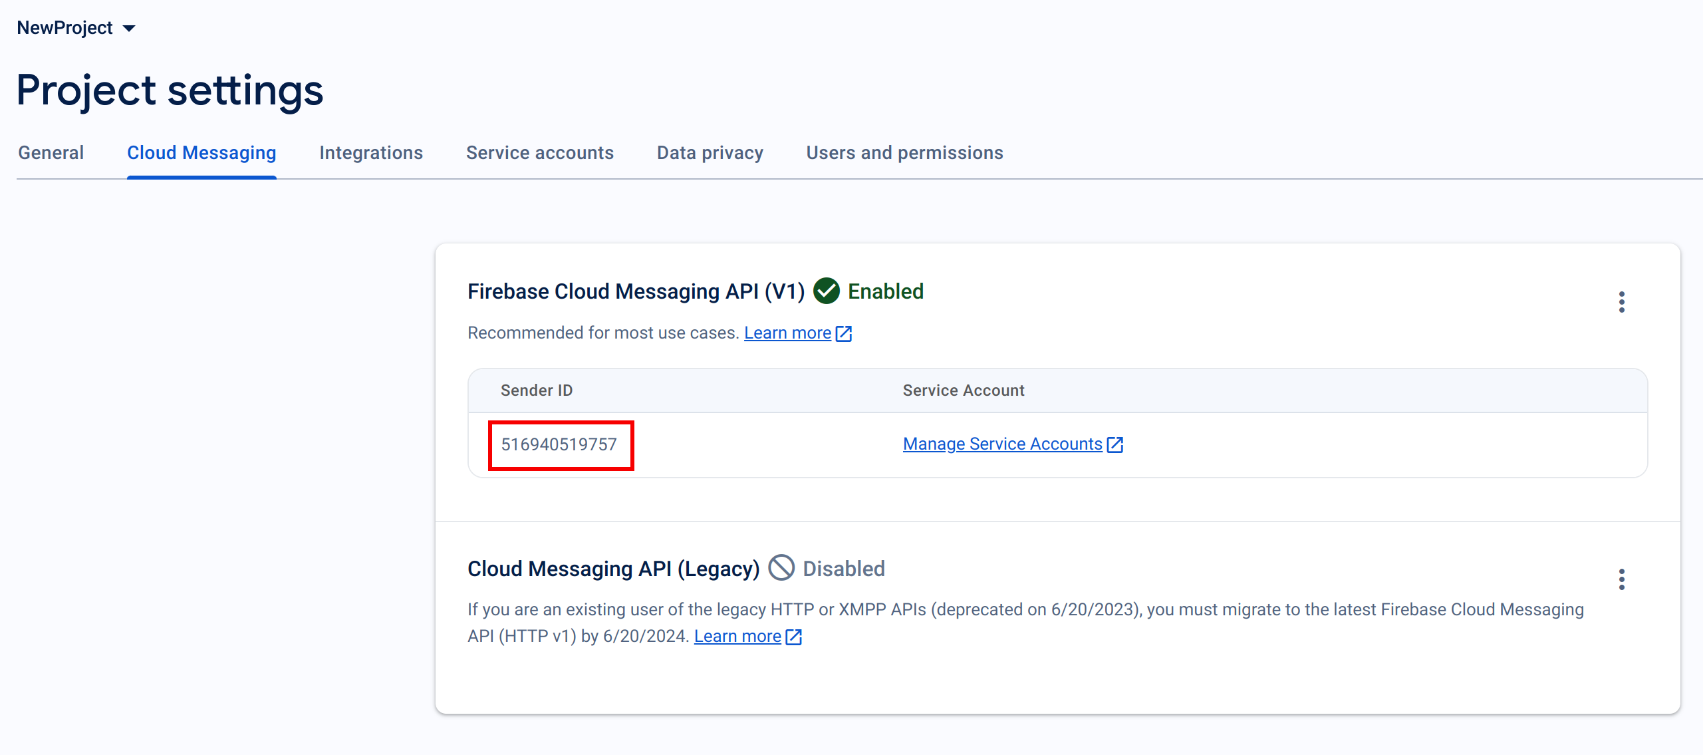
Task: Open the Data privacy tab
Action: pyautogui.click(x=710, y=153)
